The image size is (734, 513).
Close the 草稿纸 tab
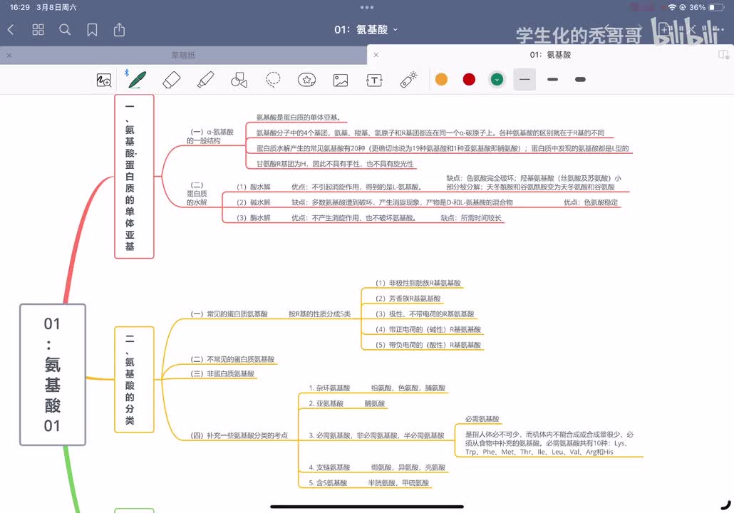point(9,56)
